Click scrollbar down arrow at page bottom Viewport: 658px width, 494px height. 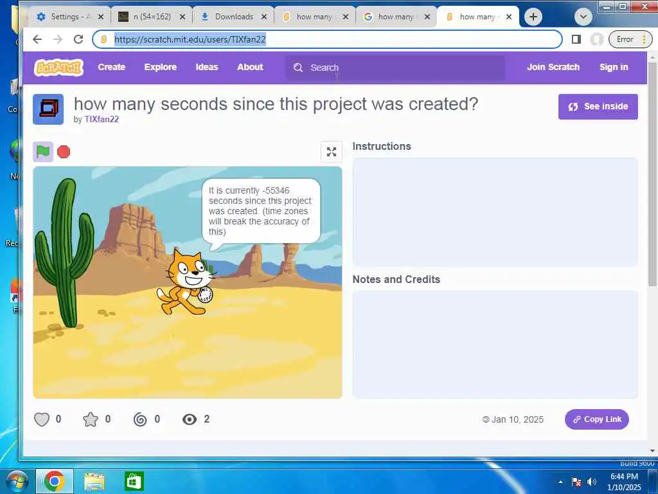652,451
